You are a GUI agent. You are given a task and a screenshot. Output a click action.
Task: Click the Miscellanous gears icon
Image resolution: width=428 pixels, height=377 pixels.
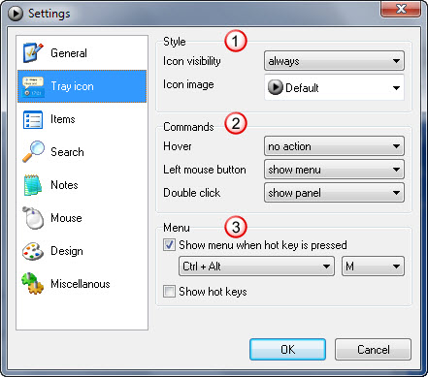pyautogui.click(x=32, y=283)
